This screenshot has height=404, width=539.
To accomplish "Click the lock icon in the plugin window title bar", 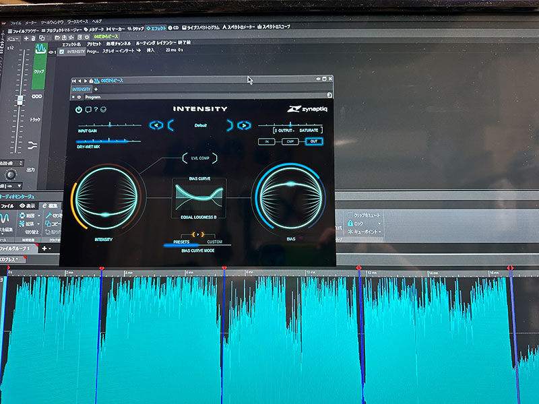I will pyautogui.click(x=91, y=81).
